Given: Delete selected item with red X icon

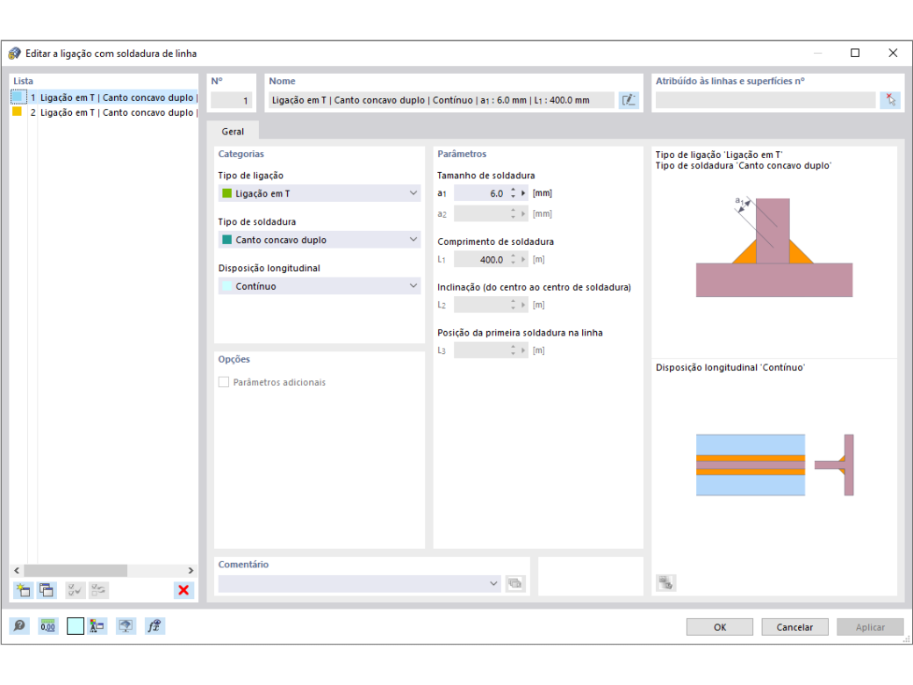Looking at the screenshot, I should (183, 590).
